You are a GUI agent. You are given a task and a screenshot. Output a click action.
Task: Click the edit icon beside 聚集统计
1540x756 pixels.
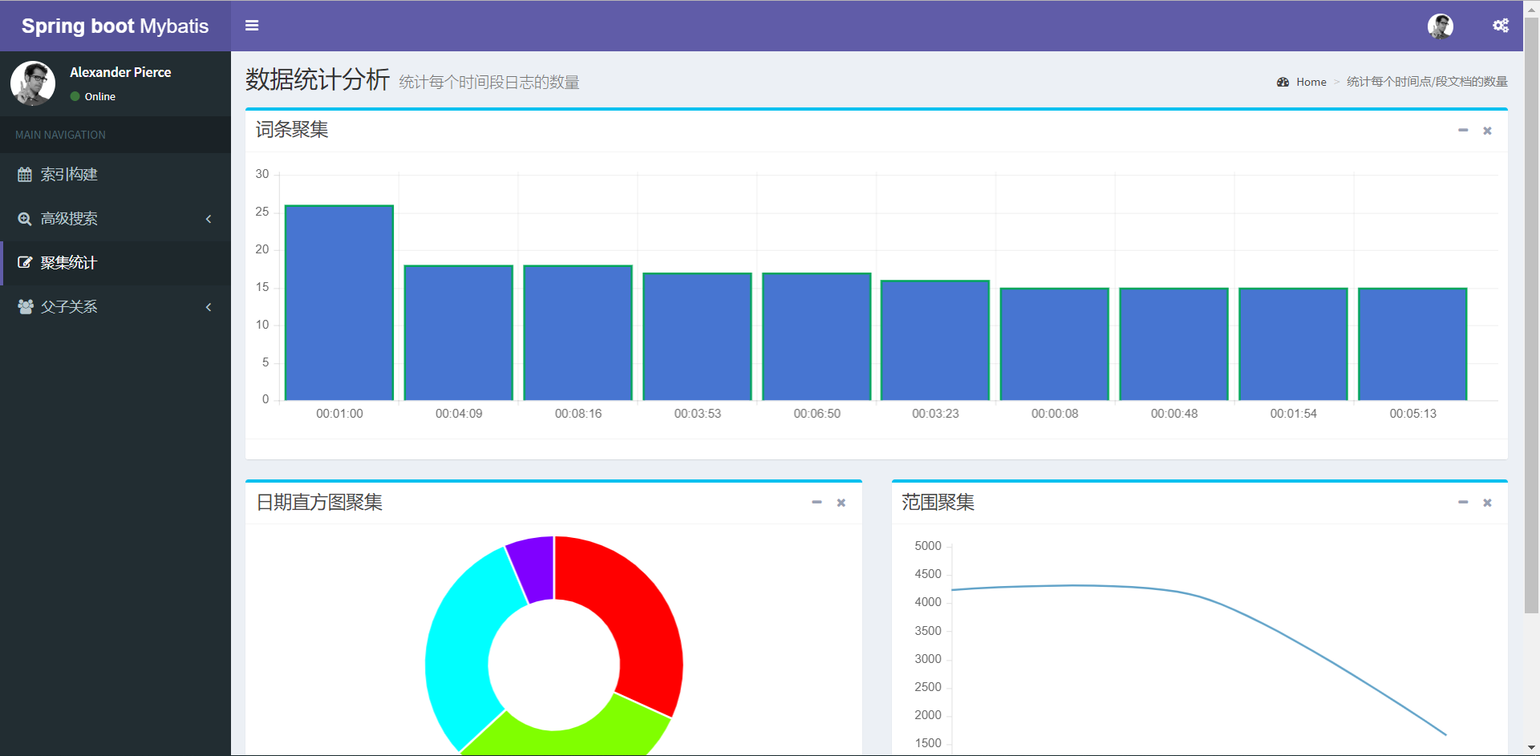point(25,262)
